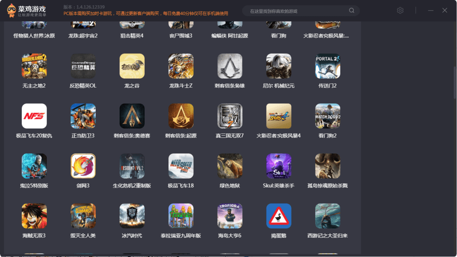Open 刺客信条:奥德赛 icon

pos(132,116)
